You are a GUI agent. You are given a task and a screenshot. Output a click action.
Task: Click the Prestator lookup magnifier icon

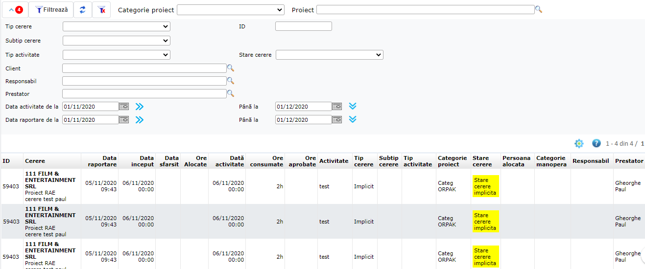tap(231, 93)
